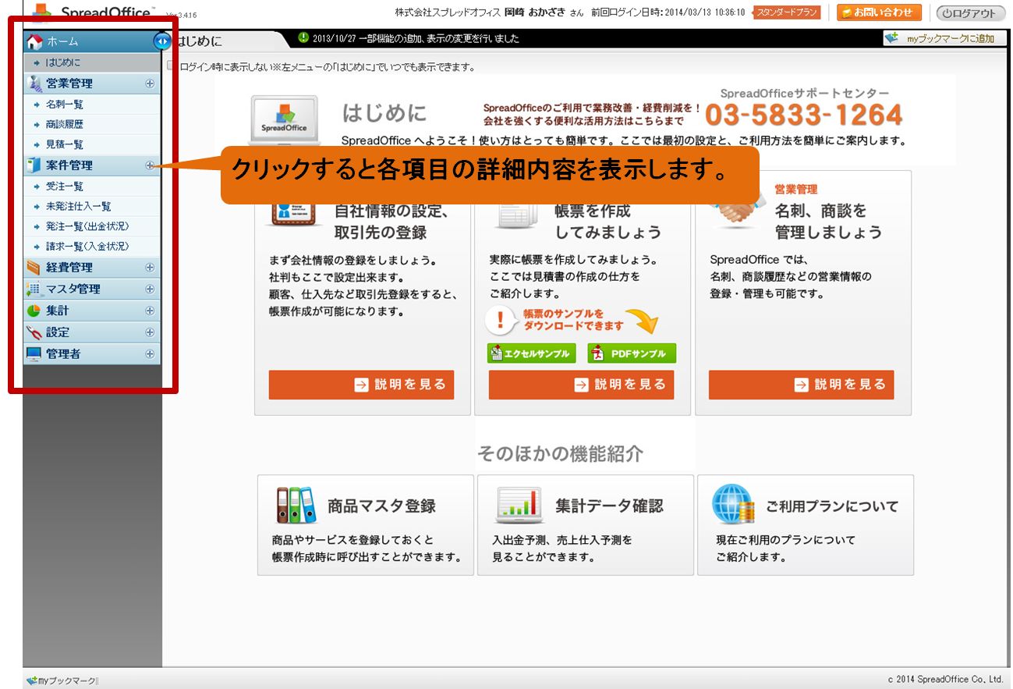Image resolution: width=1013 pixels, height=689 pixels.
Task: Click the 営業管理 section icon
Action: point(34,83)
